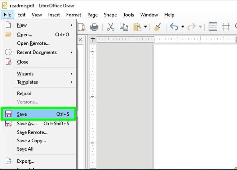Viewport: 237px width, 170px height.
Task: Open the Format menu
Action: click(x=74, y=15)
